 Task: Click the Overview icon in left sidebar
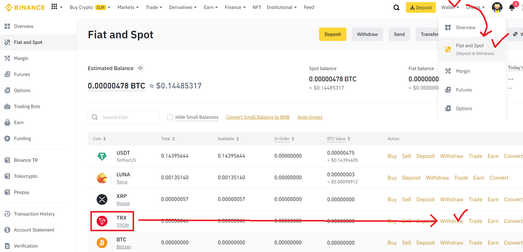(7, 26)
